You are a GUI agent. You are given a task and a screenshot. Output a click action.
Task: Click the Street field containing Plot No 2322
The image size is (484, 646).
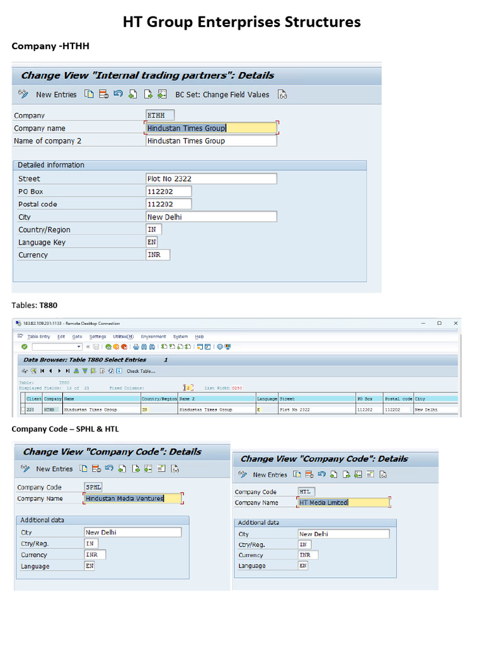[210, 179]
